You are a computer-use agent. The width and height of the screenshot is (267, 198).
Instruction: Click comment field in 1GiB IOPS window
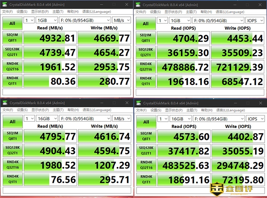click(x=200, y=92)
